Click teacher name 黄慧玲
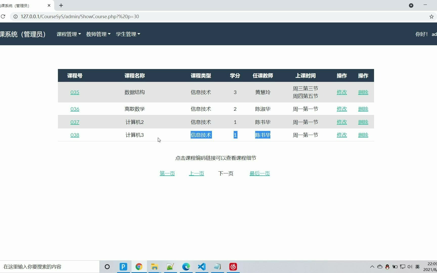 coord(263,92)
